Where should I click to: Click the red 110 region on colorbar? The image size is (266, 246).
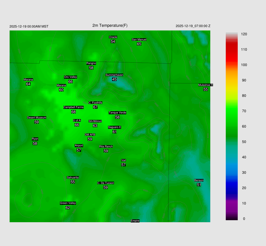232,49
